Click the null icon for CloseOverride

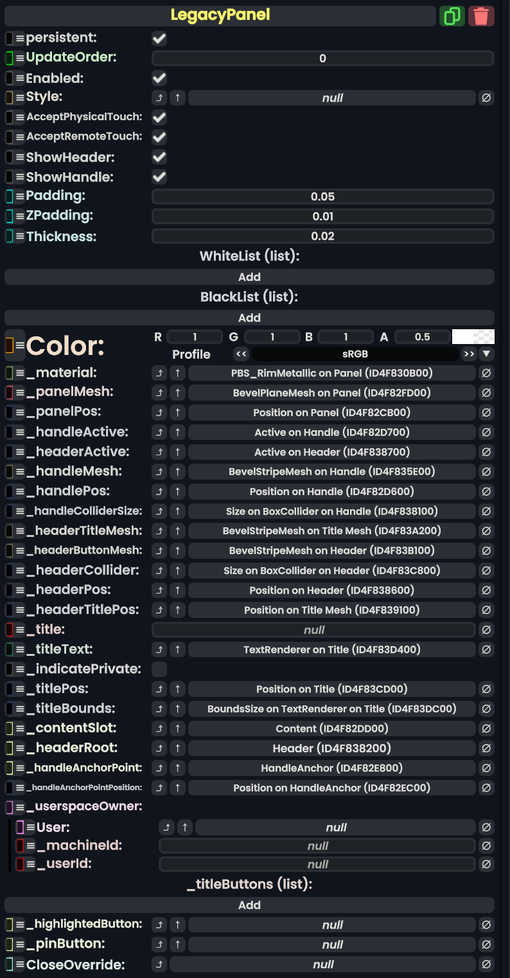pyautogui.click(x=486, y=964)
